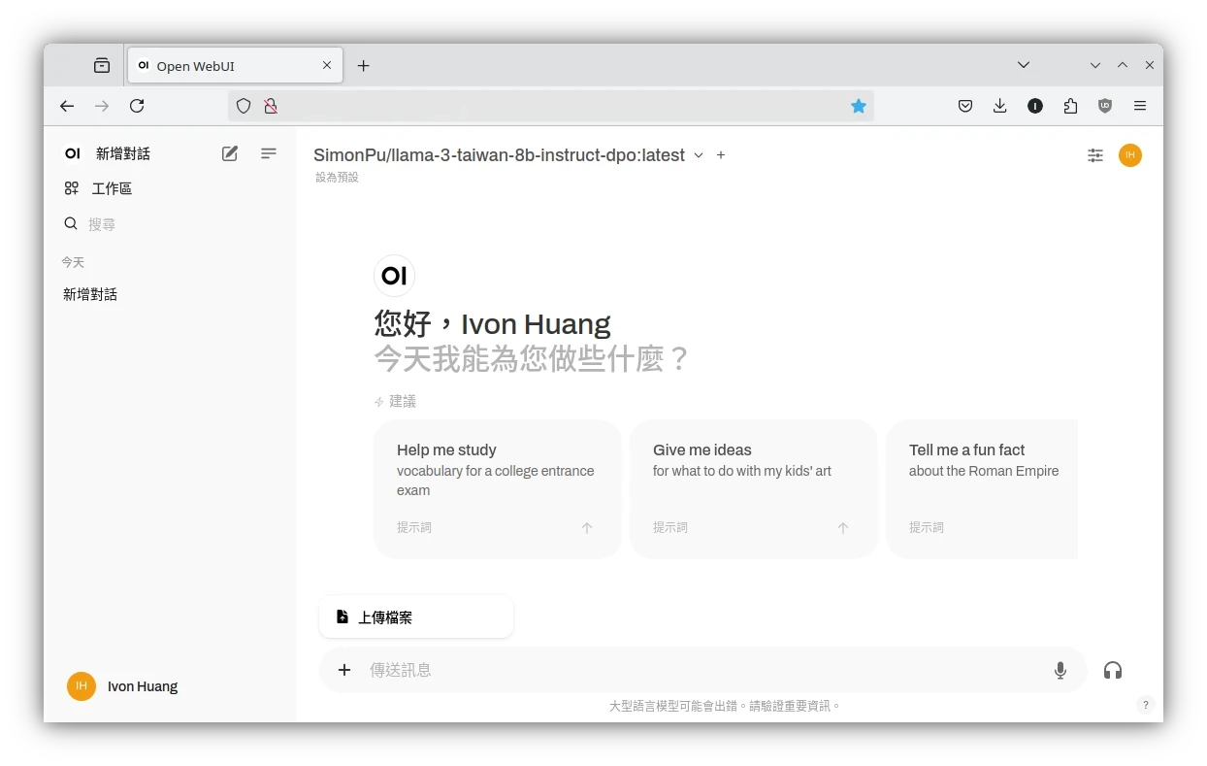Image resolution: width=1207 pixels, height=766 pixels.
Task: Click 設為預設 to set default model
Action: (337, 178)
